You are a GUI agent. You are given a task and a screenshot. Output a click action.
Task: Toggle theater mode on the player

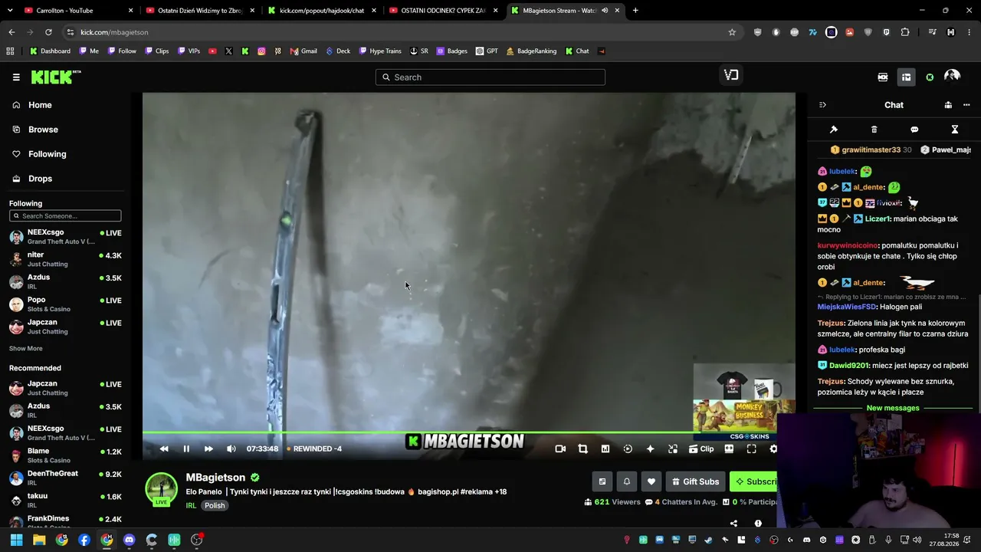click(729, 449)
